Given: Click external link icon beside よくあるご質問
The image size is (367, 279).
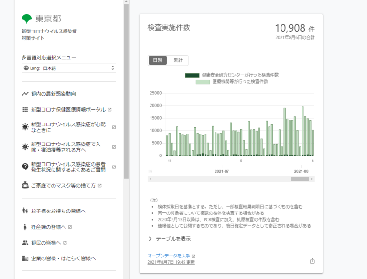Looking at the screenshot, I should point(114,167).
